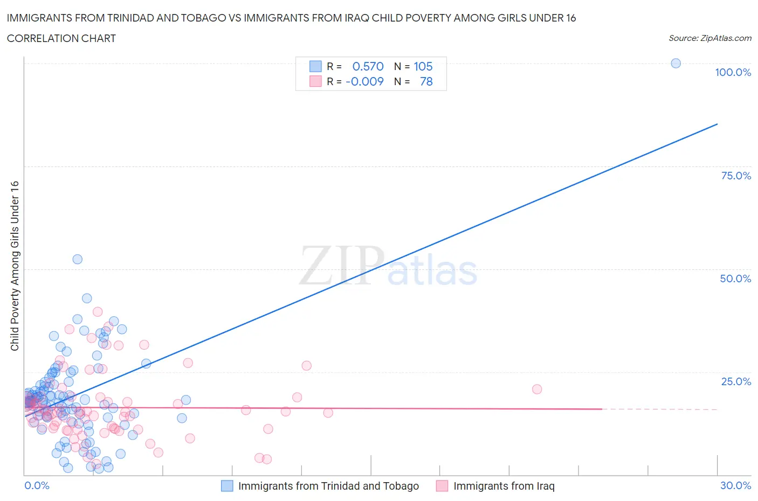Select the Immigrants from Trinidad and Tobago label
758x501 pixels.
coord(328,486)
